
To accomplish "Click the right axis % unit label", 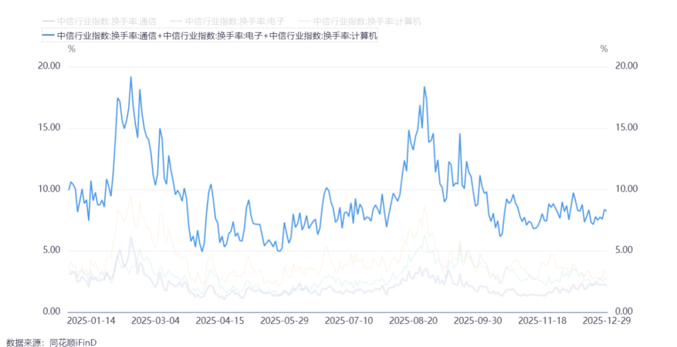I will [604, 49].
